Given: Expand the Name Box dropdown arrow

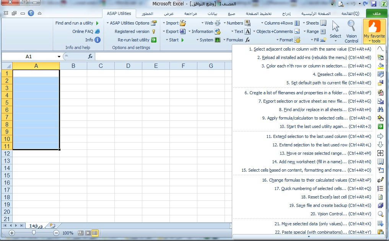Looking at the screenshot, I should [x=59, y=57].
